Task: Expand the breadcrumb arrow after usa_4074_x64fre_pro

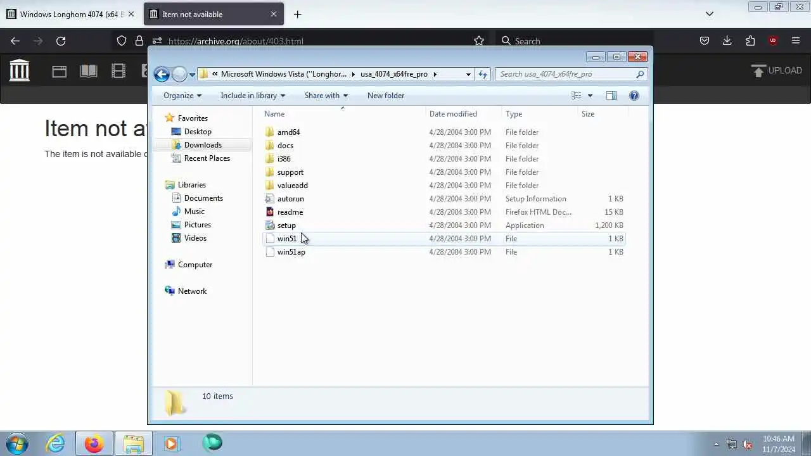Action: pyautogui.click(x=435, y=74)
